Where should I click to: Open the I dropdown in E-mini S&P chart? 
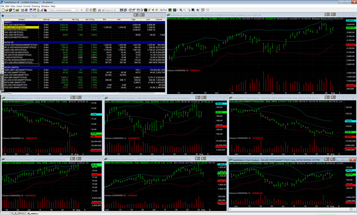pos(334,15)
